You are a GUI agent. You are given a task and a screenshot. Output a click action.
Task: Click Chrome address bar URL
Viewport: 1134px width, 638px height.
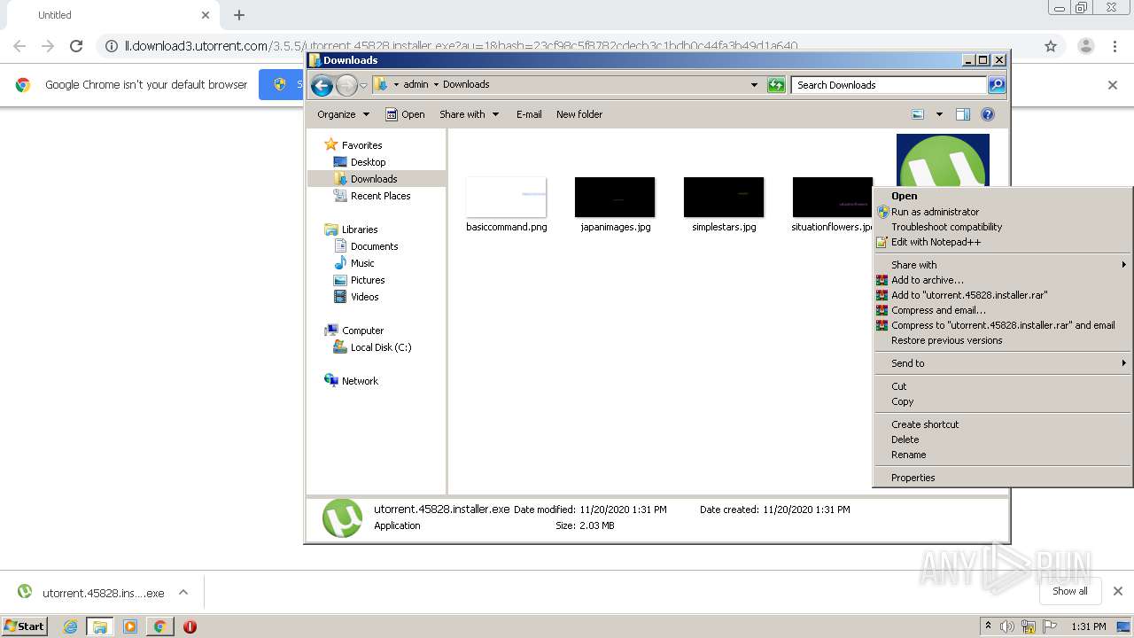(x=461, y=46)
